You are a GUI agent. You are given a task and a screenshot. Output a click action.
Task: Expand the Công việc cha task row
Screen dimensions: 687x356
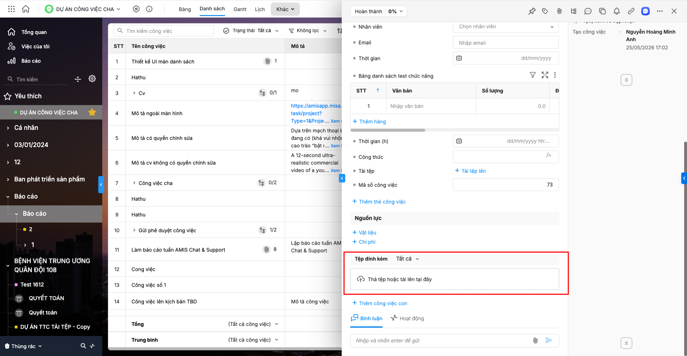(x=134, y=183)
